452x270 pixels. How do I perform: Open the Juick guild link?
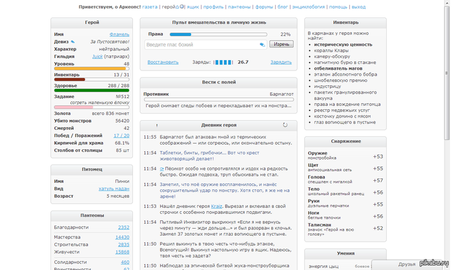click(x=98, y=56)
